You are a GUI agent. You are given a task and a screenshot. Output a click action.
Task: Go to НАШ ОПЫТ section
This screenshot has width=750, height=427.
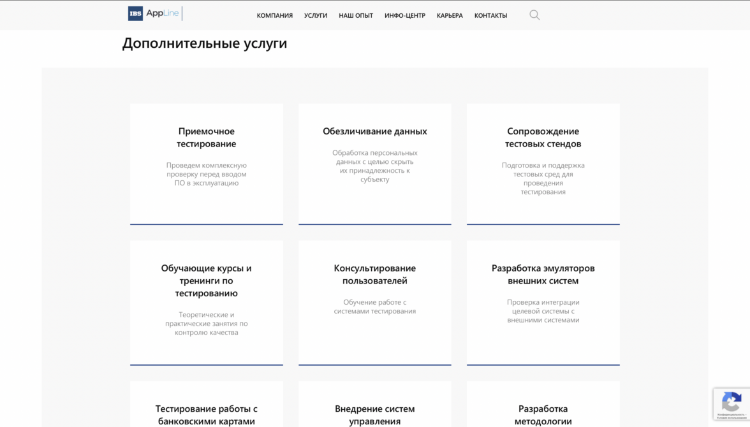coord(356,16)
